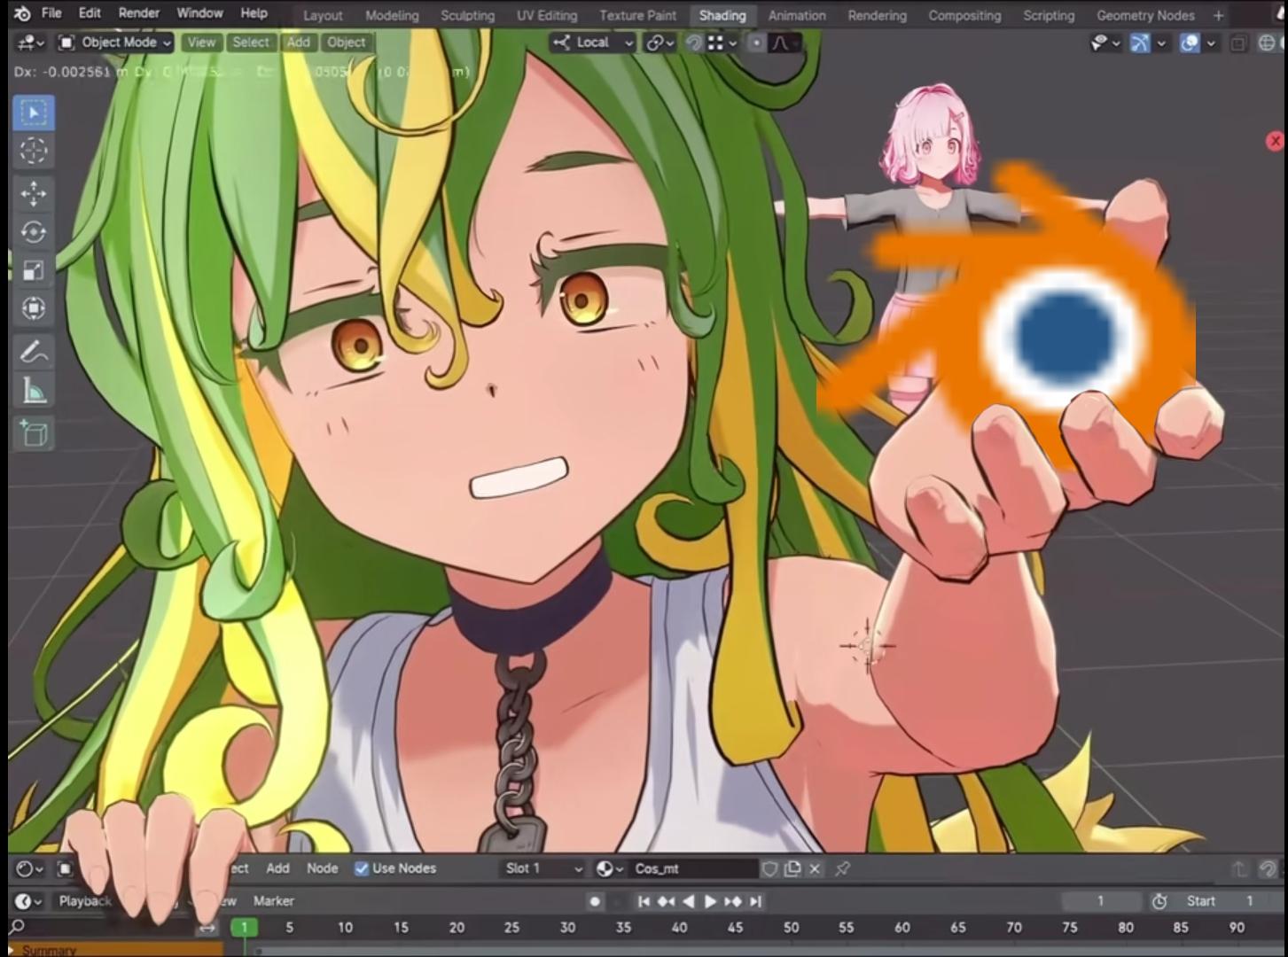Open the timeline Marker menu
The height and width of the screenshot is (957, 1288).
(273, 901)
